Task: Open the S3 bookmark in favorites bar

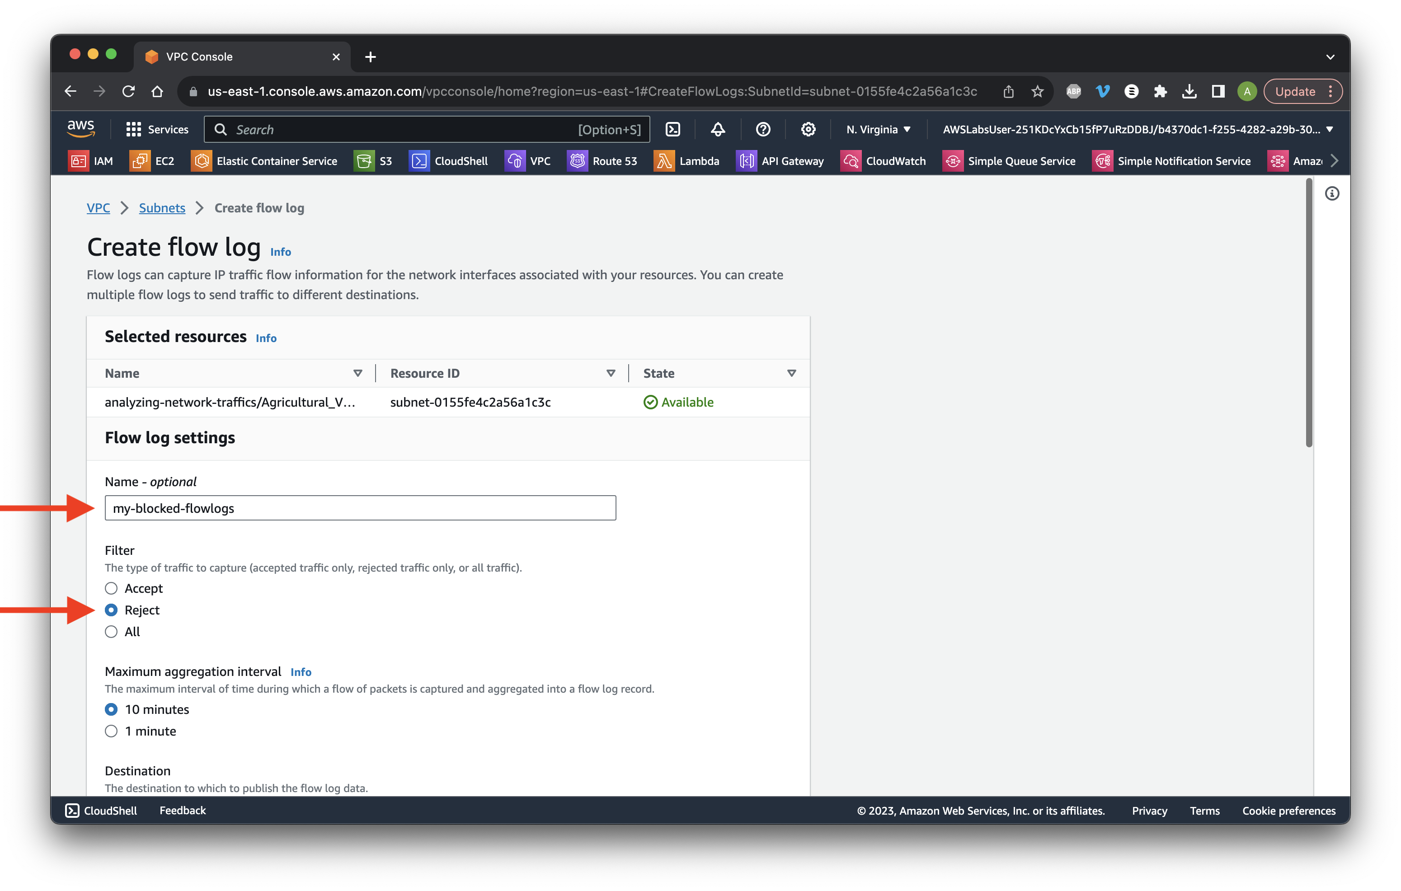Action: [373, 161]
